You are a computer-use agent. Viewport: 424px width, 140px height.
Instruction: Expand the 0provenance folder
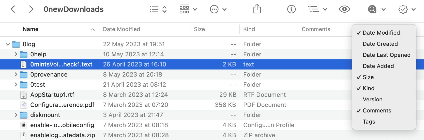[x=16, y=75]
